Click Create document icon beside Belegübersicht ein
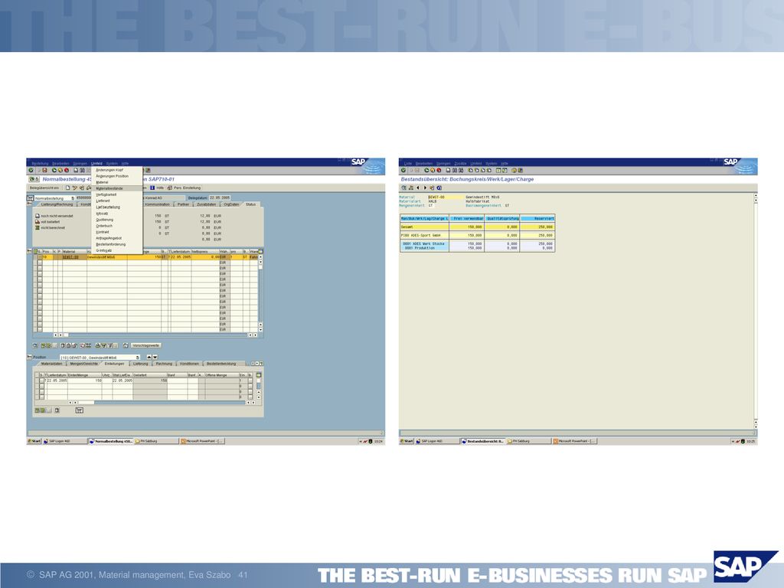The image size is (784, 588). coord(68,188)
